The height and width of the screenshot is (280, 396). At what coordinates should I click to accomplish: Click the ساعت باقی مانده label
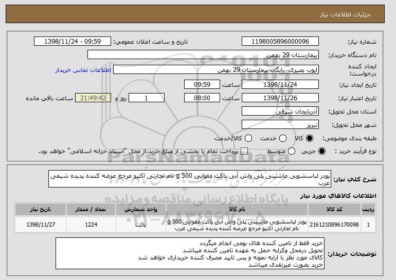49,98
